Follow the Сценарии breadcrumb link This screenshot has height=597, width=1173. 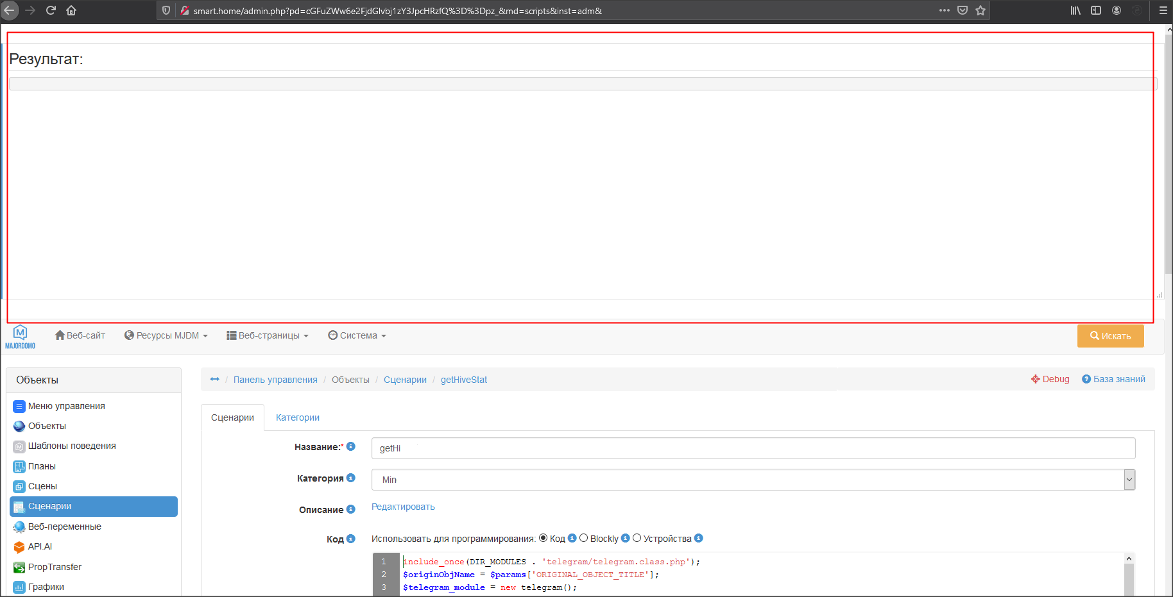coord(405,380)
